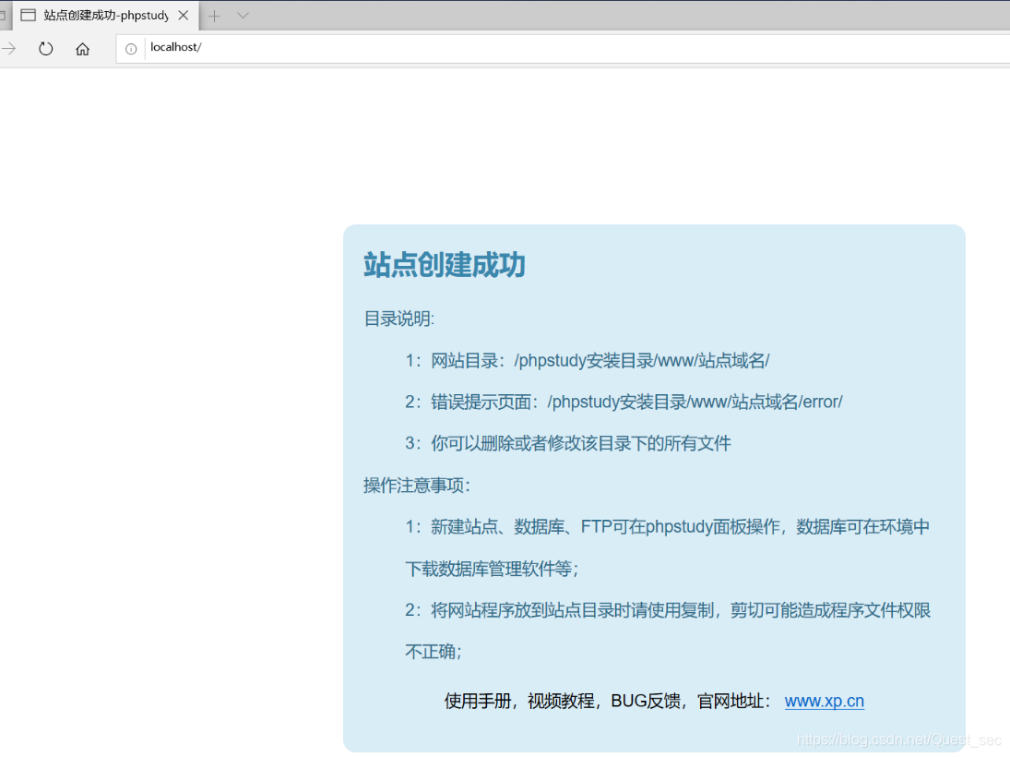Click the line starting 将网站程序放到站点目录
The width and height of the screenshot is (1010, 757).
coord(668,610)
